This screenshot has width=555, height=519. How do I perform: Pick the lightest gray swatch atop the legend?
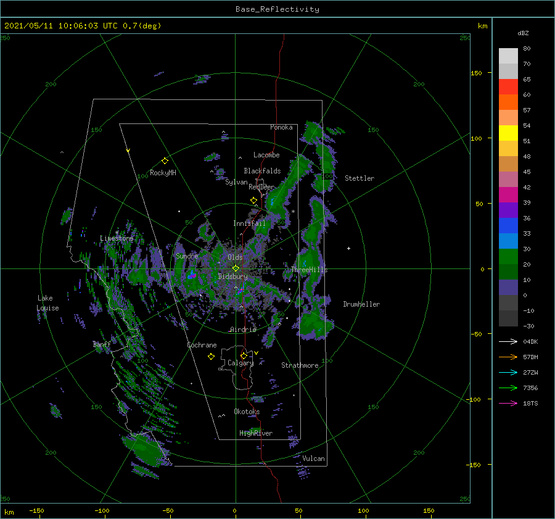pos(508,56)
